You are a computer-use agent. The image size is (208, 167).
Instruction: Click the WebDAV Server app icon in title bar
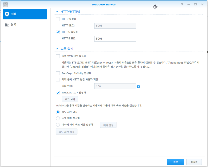(5, 4)
